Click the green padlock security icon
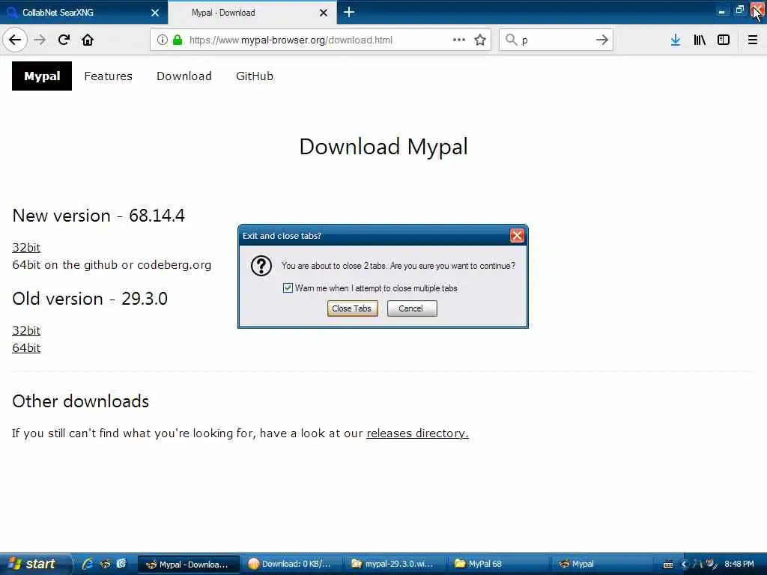The height and width of the screenshot is (575, 767). [178, 40]
